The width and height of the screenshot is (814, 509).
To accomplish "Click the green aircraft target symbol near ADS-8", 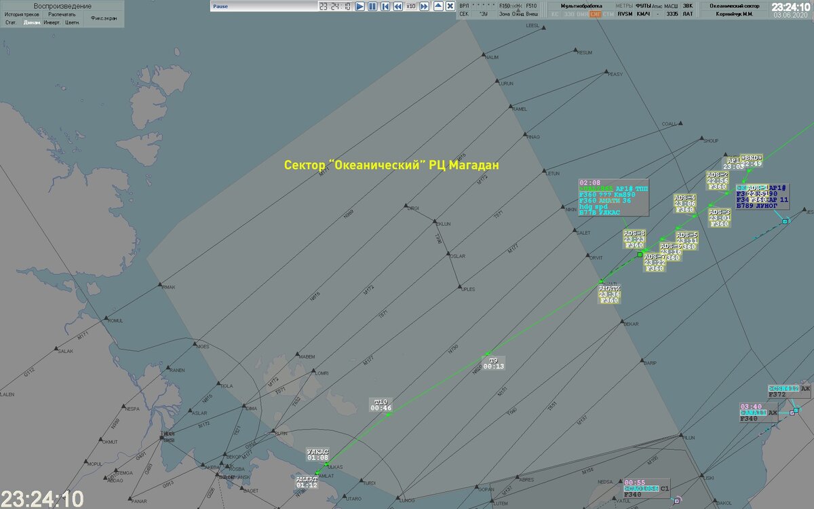I will pos(640,254).
